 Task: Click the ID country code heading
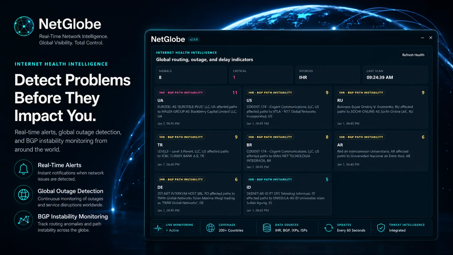[x=249, y=187]
